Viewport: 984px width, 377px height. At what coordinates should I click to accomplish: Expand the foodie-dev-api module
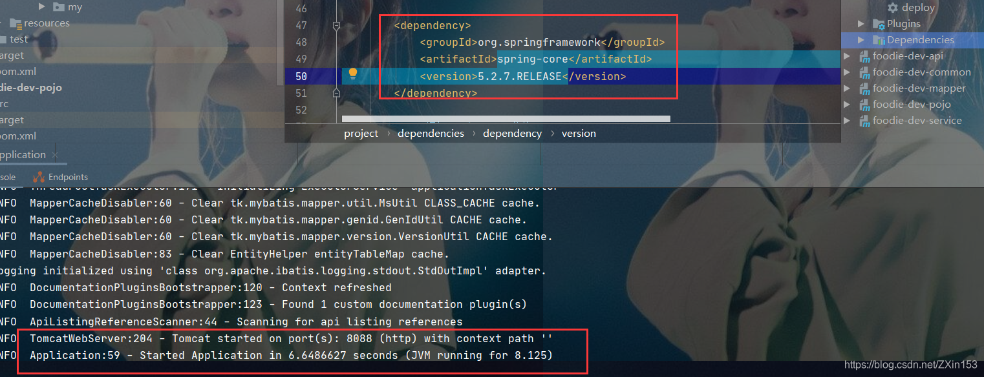848,56
